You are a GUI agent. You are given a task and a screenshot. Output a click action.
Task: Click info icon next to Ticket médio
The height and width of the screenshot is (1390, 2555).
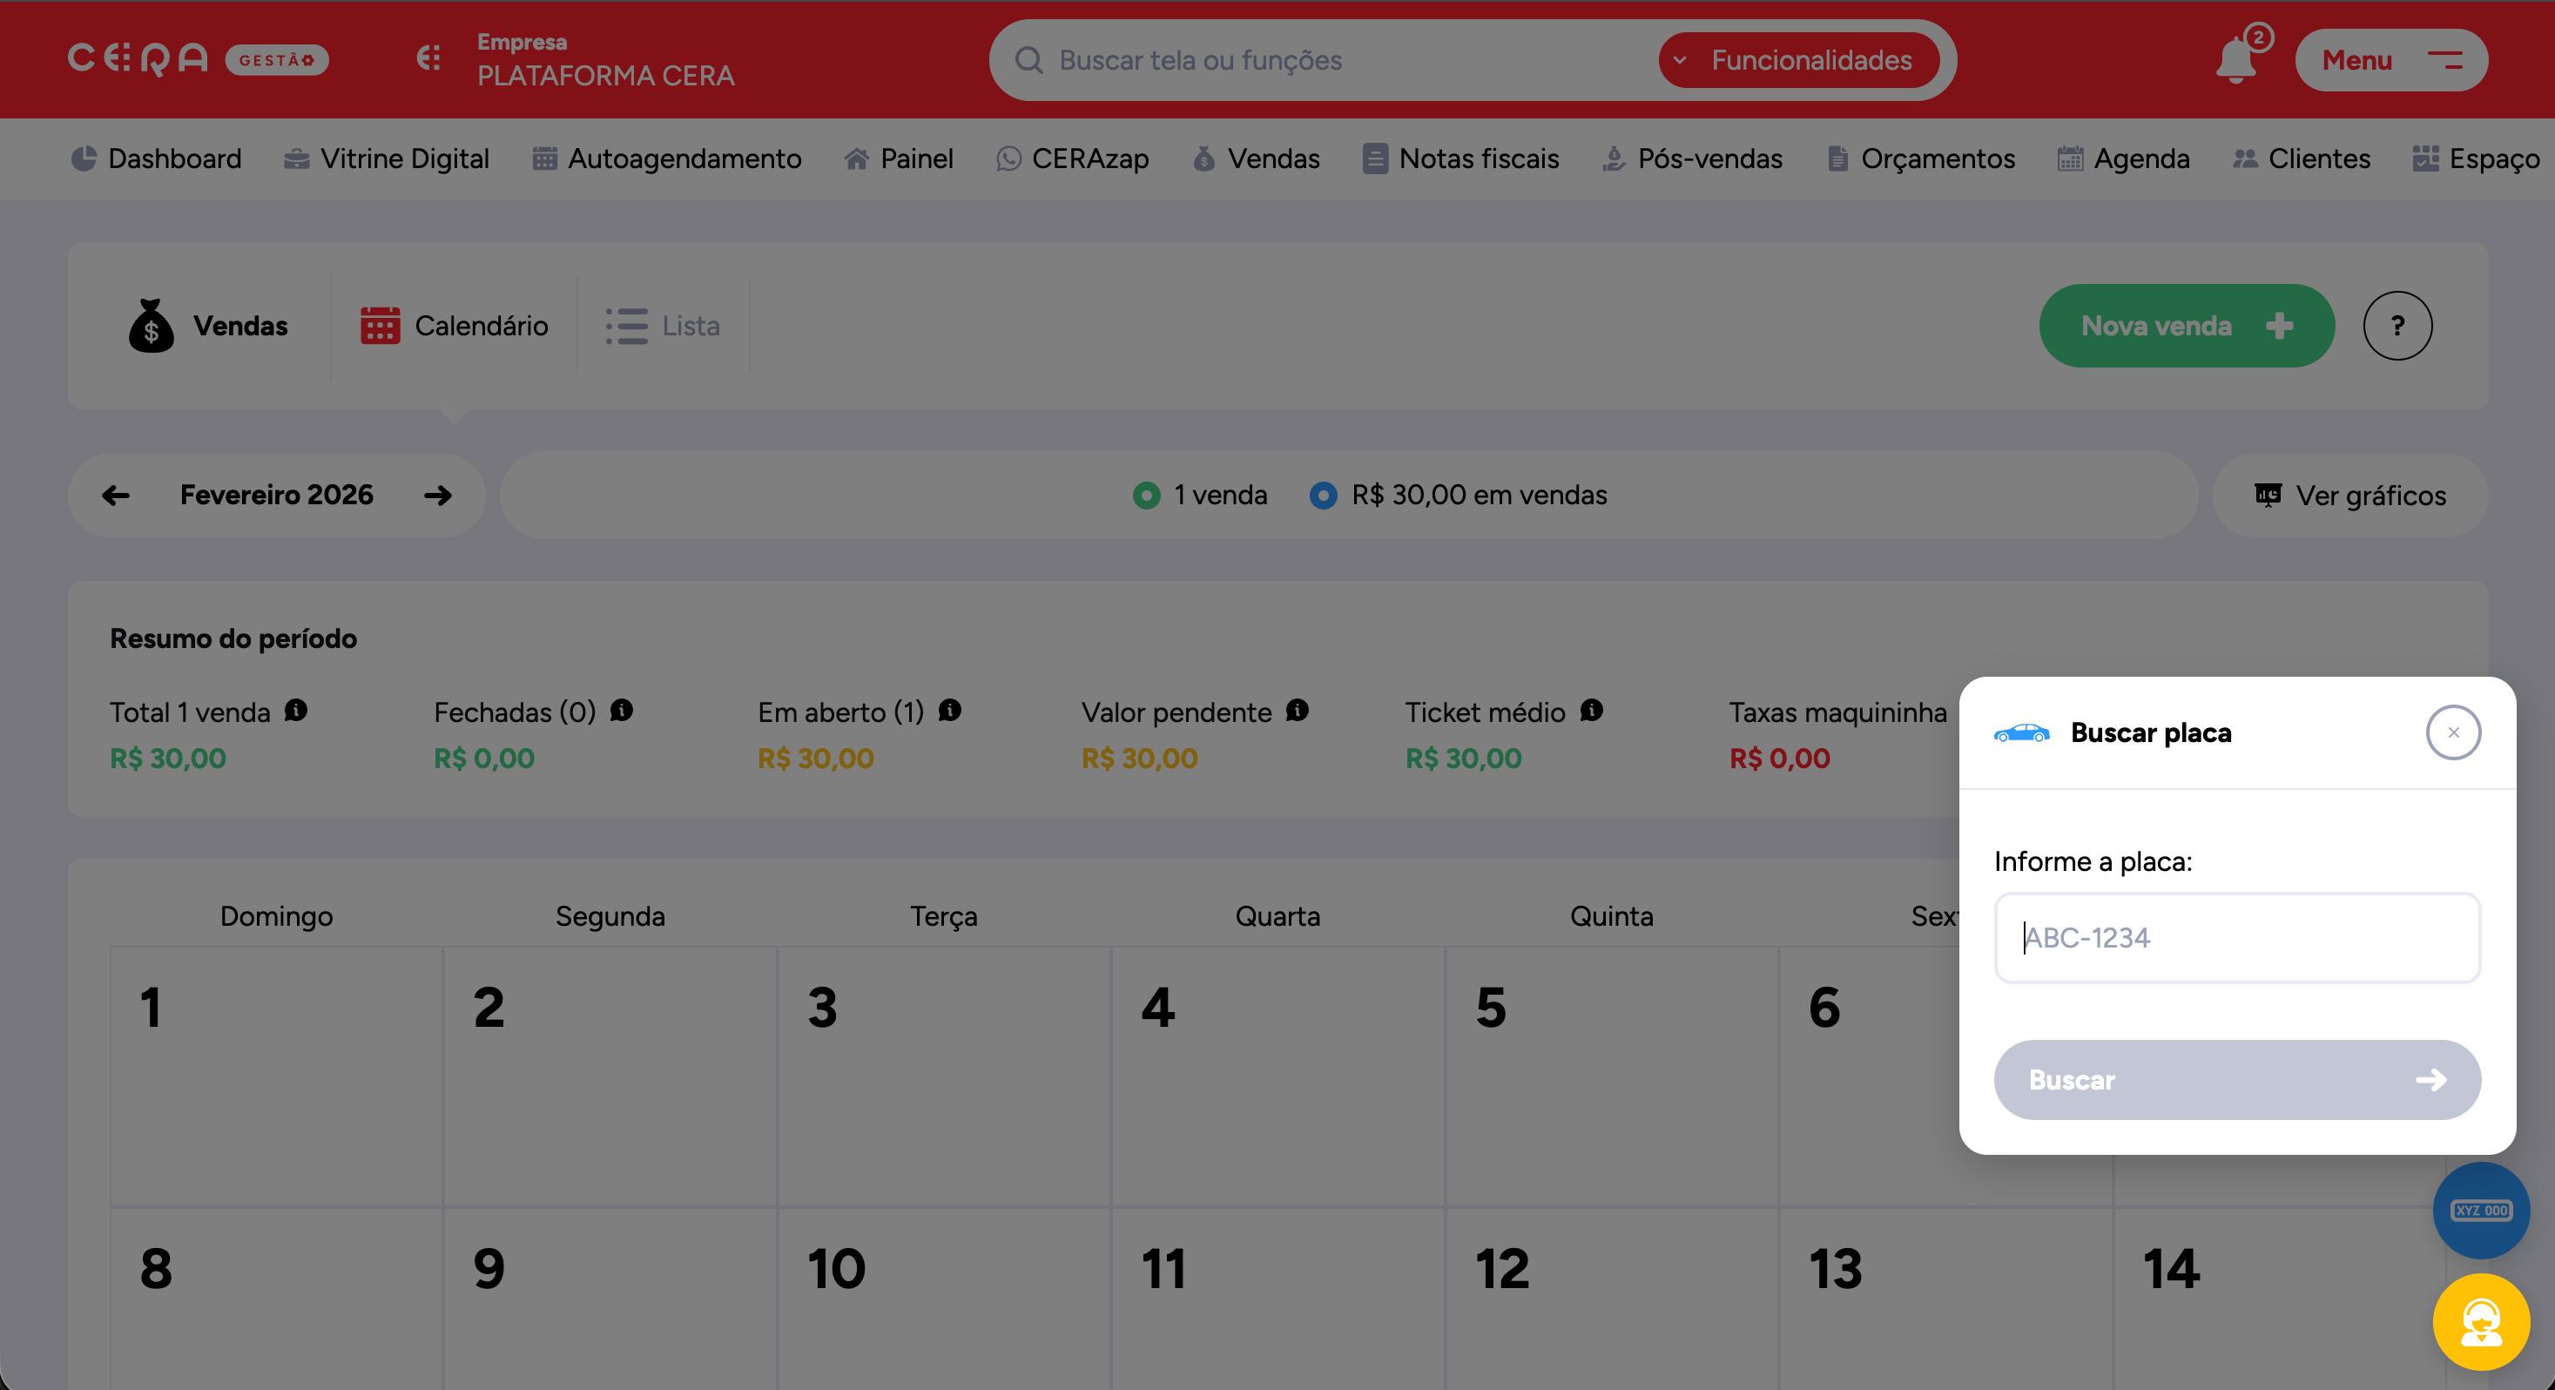pyautogui.click(x=1592, y=711)
